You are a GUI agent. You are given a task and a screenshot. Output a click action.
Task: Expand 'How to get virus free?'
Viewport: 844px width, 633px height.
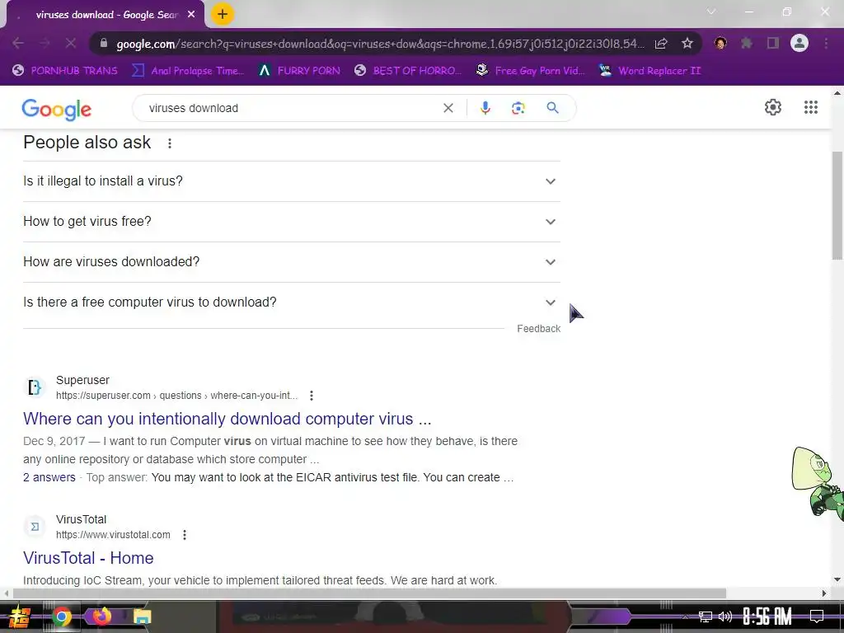click(292, 222)
